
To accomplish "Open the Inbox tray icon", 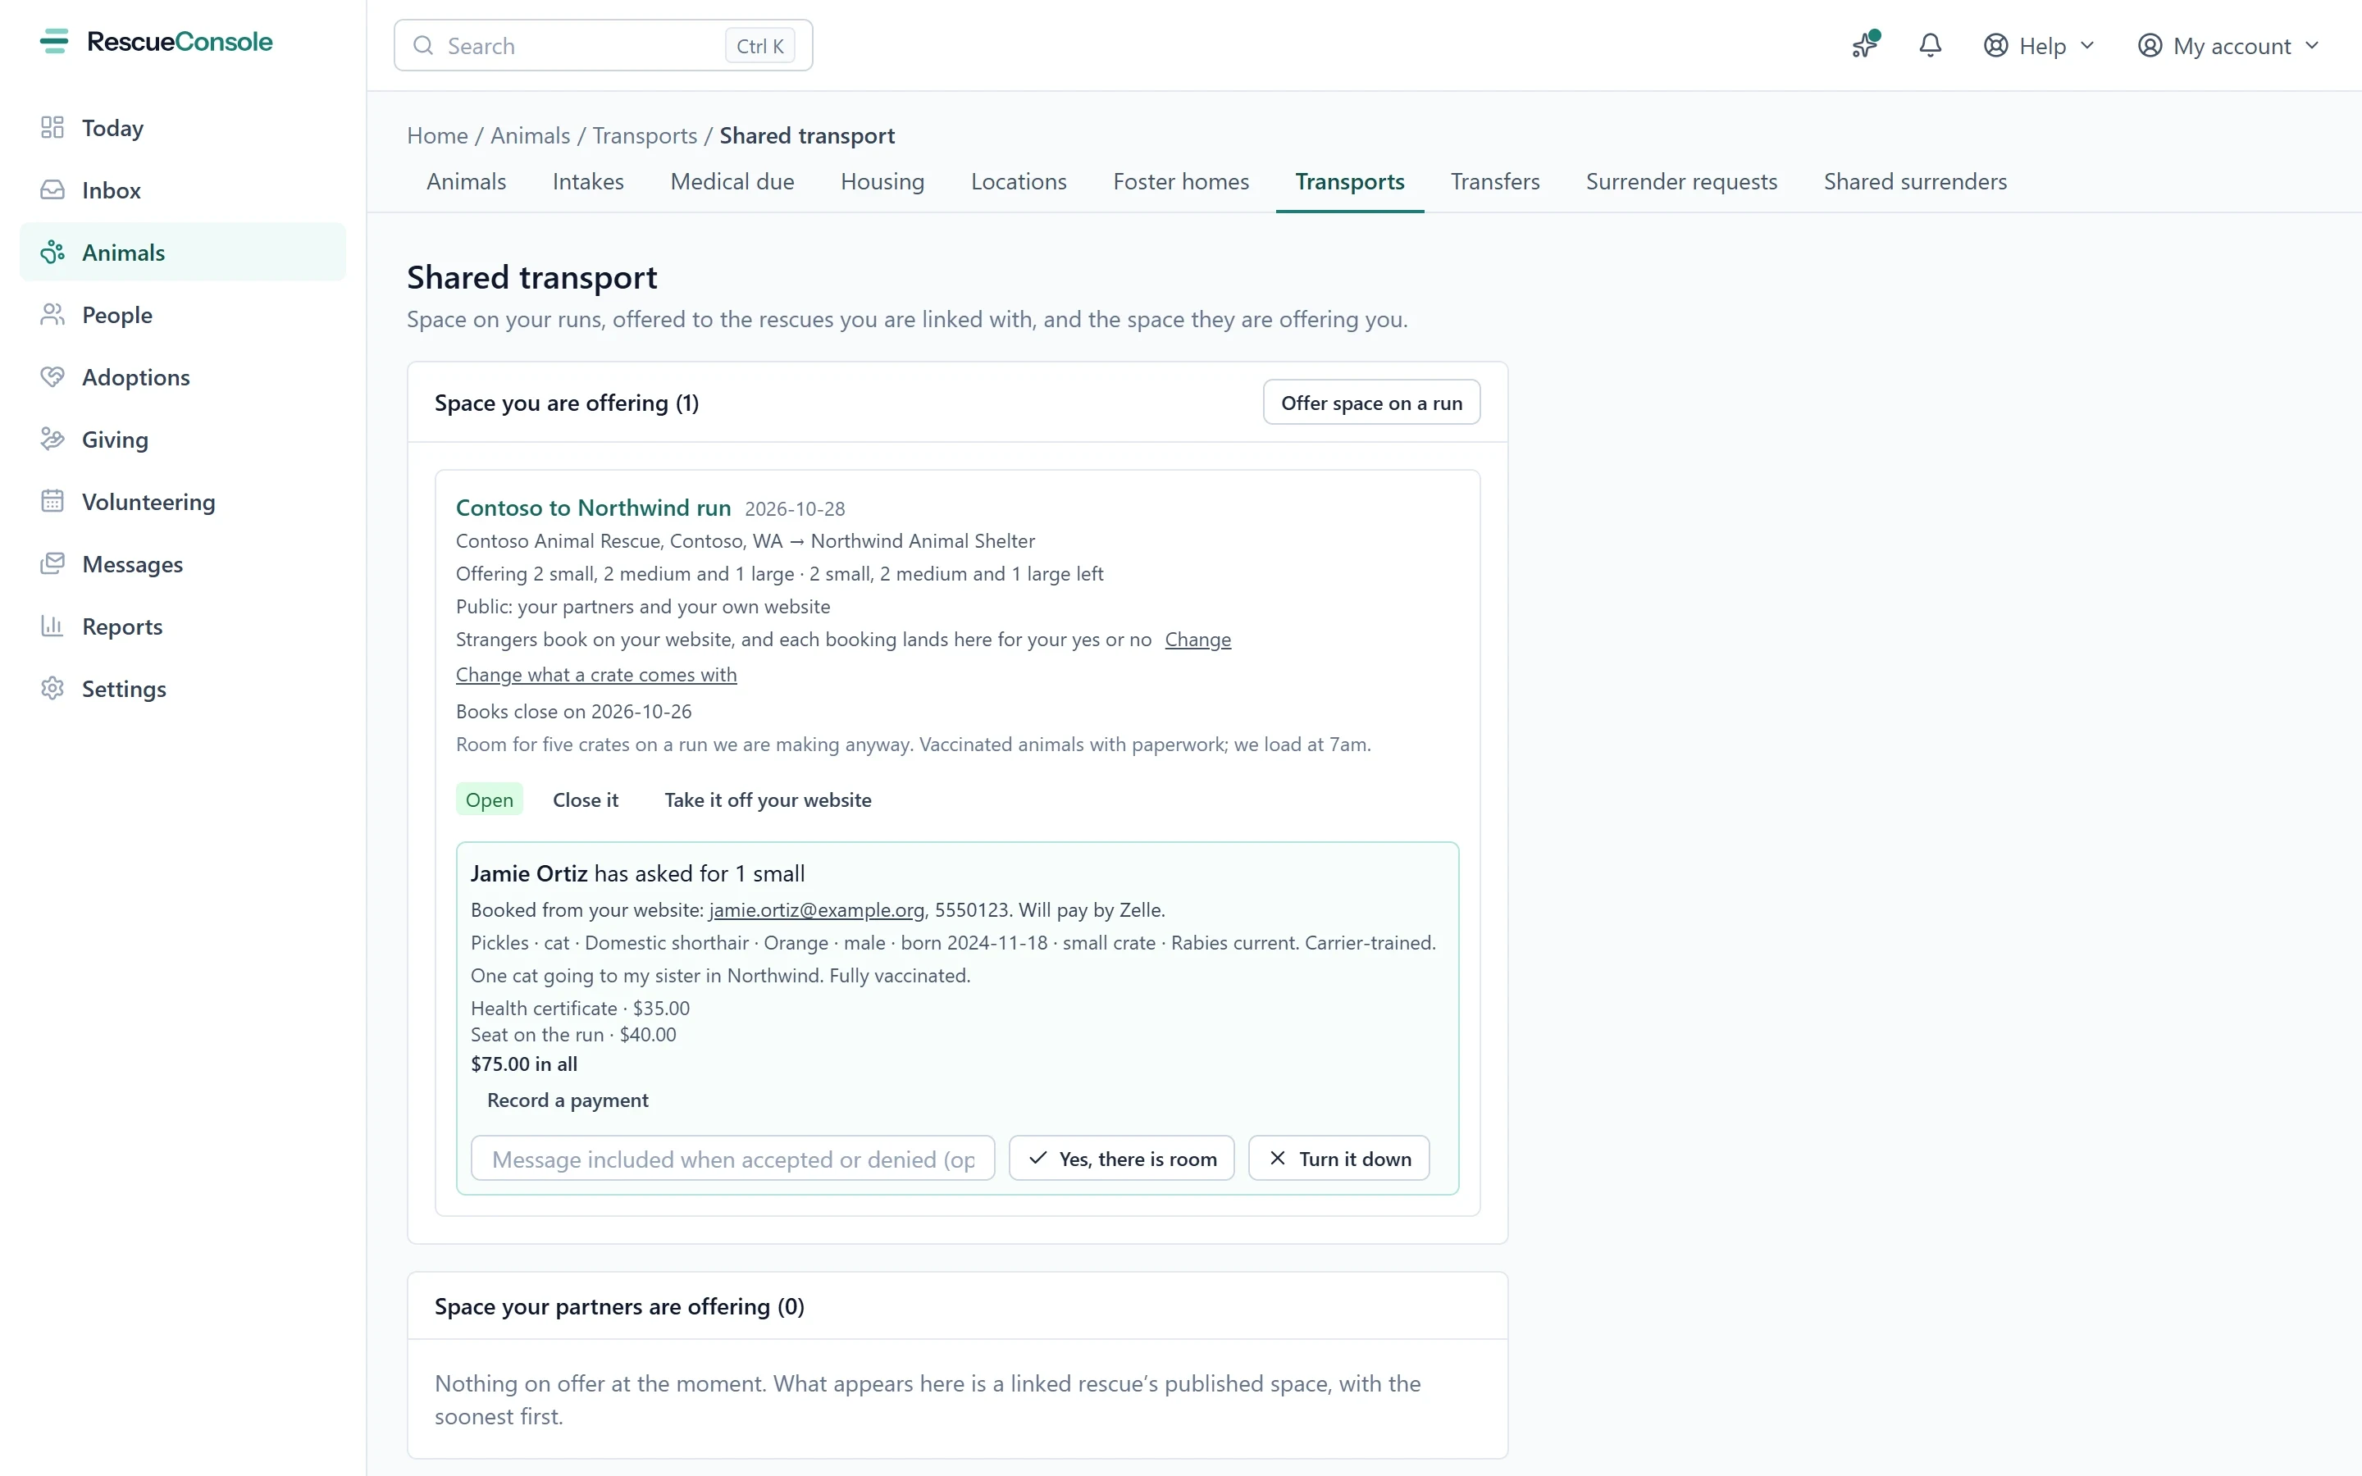I will [52, 190].
